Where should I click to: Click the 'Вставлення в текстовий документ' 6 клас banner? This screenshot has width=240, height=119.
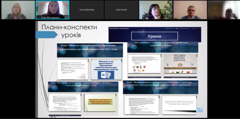(x=163, y=47)
